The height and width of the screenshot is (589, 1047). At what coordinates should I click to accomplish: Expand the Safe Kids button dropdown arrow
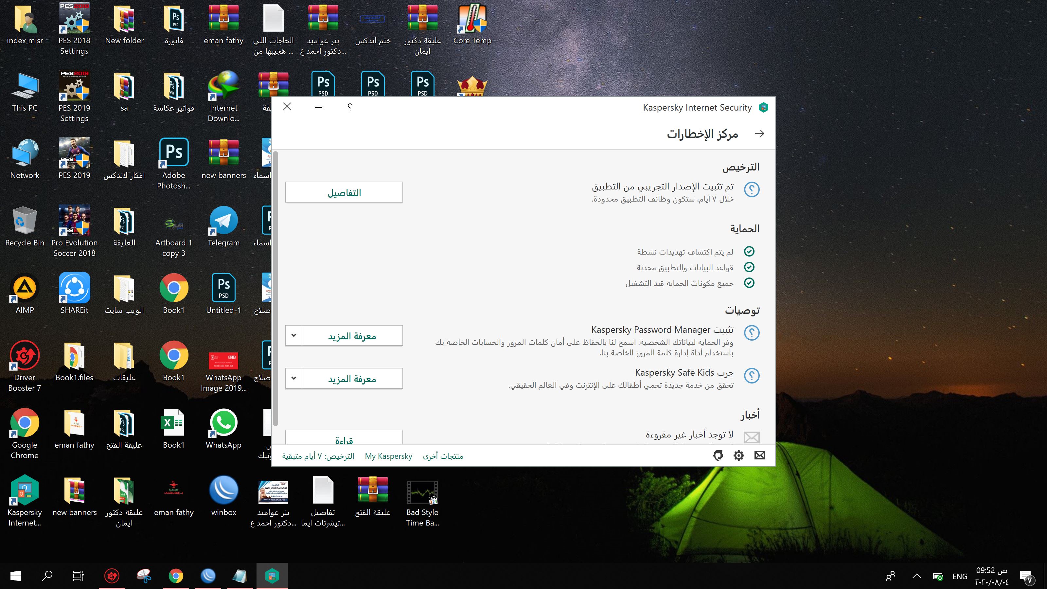(x=293, y=379)
